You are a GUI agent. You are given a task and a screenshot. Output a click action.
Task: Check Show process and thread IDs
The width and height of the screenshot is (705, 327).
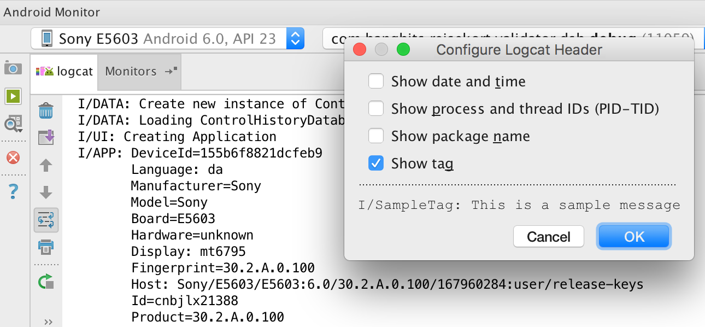coord(376,108)
